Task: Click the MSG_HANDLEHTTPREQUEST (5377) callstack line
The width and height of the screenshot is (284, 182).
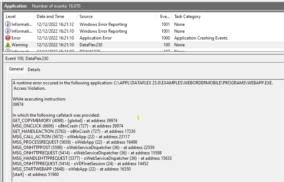Action: pyautogui.click(x=92, y=158)
